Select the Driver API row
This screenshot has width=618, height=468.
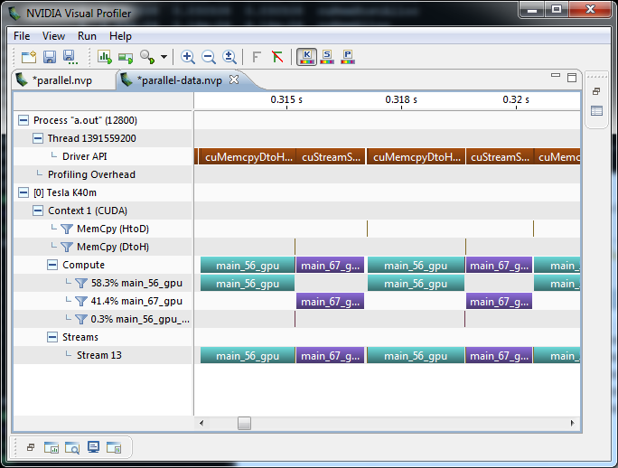click(102, 156)
